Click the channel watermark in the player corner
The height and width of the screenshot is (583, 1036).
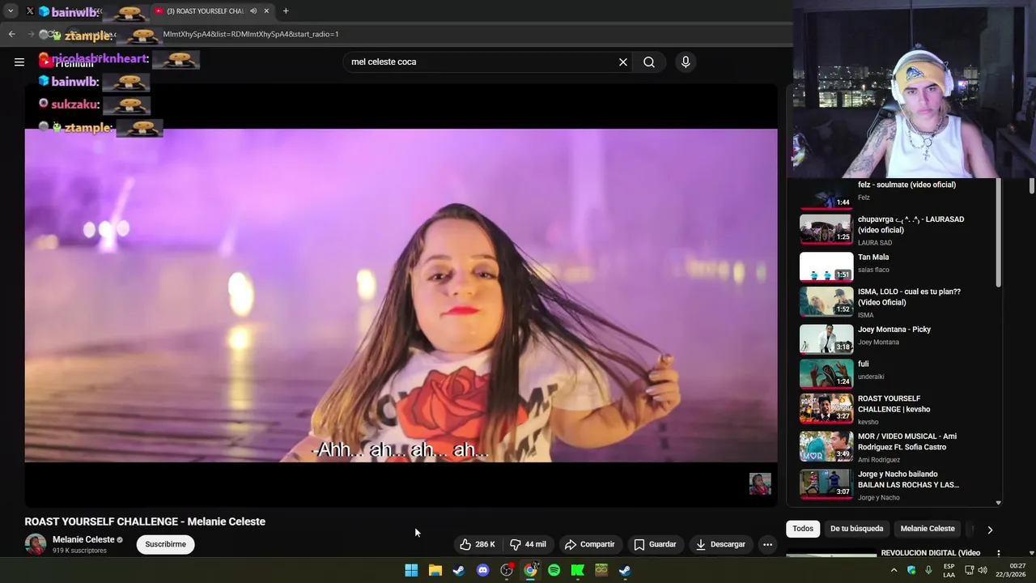760,483
